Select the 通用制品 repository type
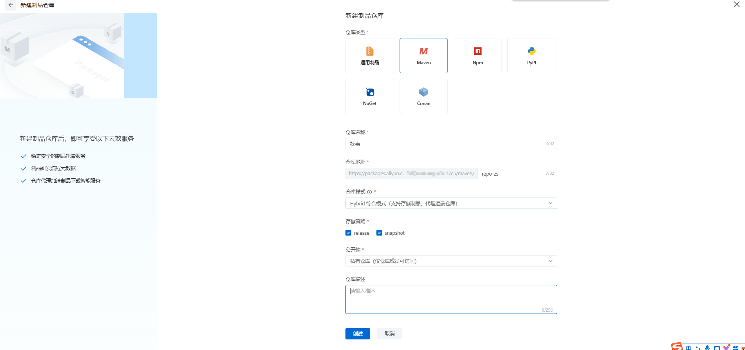The height and width of the screenshot is (350, 745). click(x=370, y=56)
